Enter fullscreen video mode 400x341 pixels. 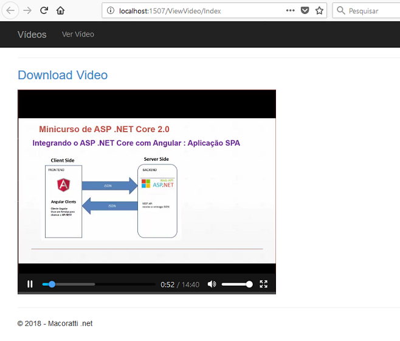(263, 284)
